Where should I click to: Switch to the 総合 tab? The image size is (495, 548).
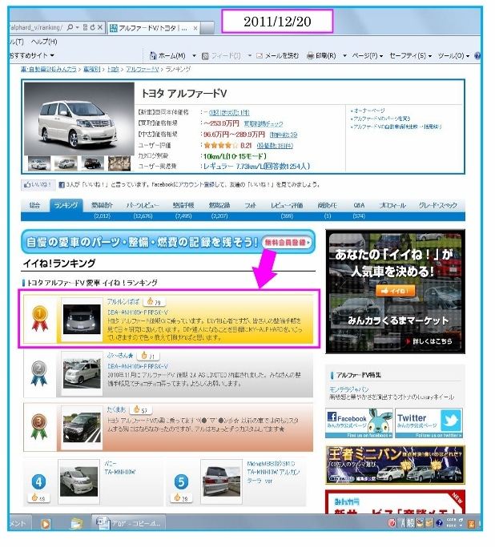coord(34,205)
